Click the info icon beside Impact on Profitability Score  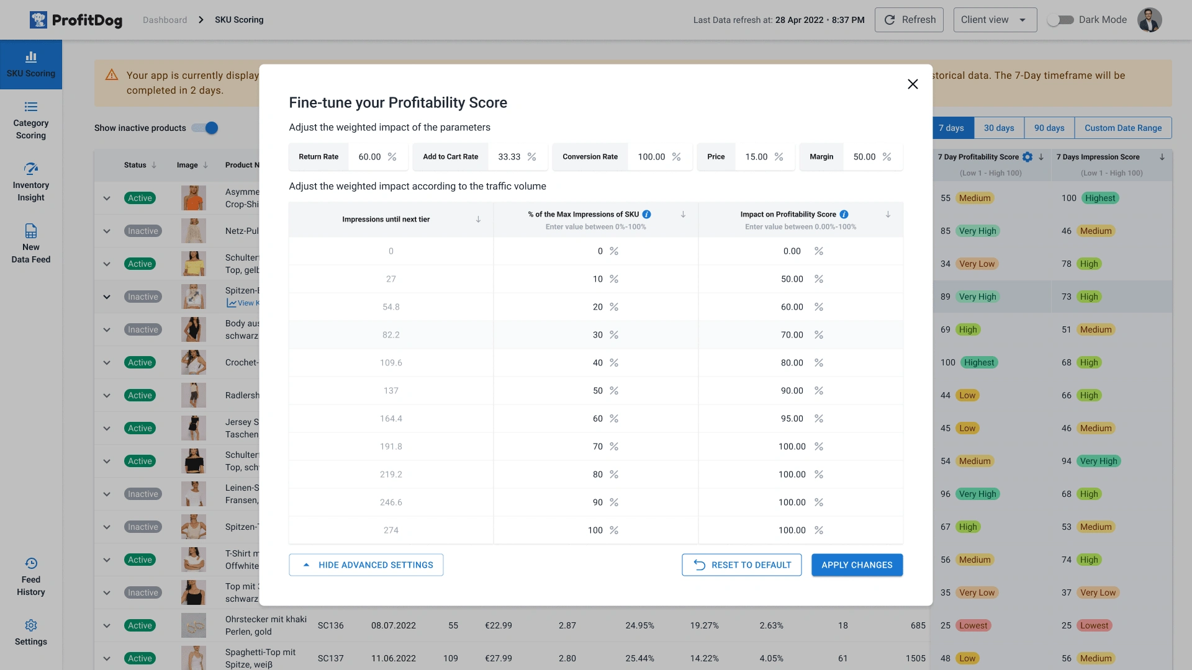pos(844,214)
